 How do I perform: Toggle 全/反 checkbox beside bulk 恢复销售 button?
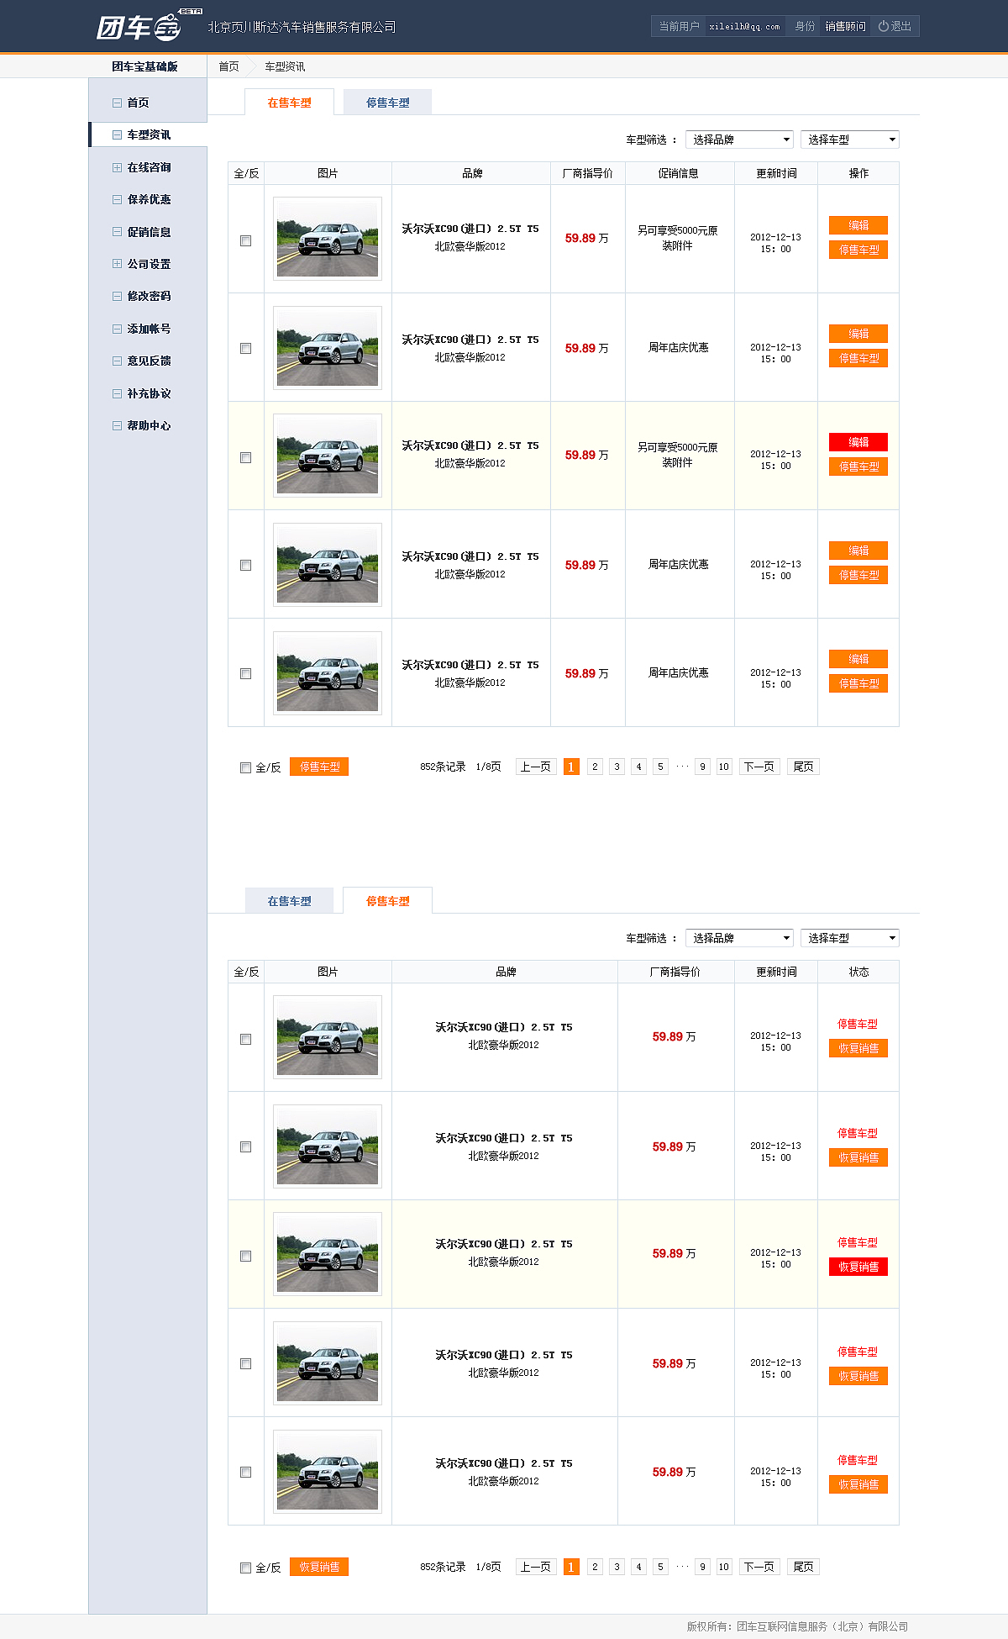(246, 1568)
